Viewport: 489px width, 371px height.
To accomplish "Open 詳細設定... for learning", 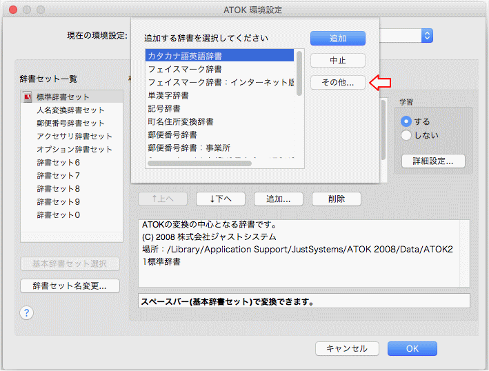I will [433, 161].
